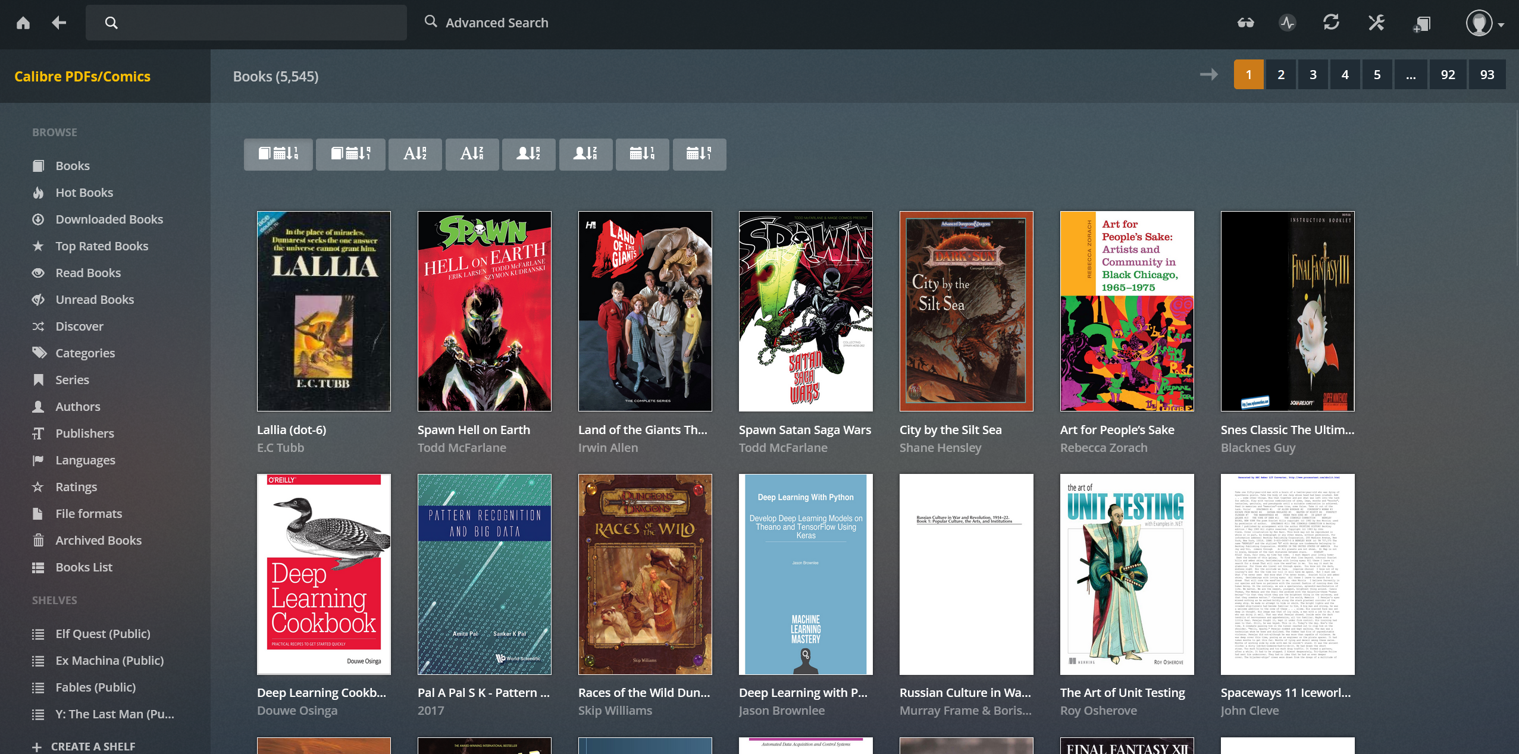Go back using the left arrow icon
The image size is (1519, 754).
(x=59, y=23)
